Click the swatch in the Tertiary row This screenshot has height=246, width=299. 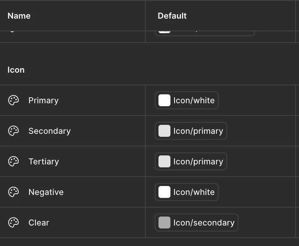click(x=164, y=161)
